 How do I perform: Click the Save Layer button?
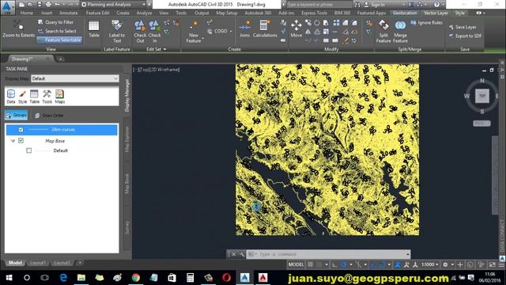(x=463, y=27)
